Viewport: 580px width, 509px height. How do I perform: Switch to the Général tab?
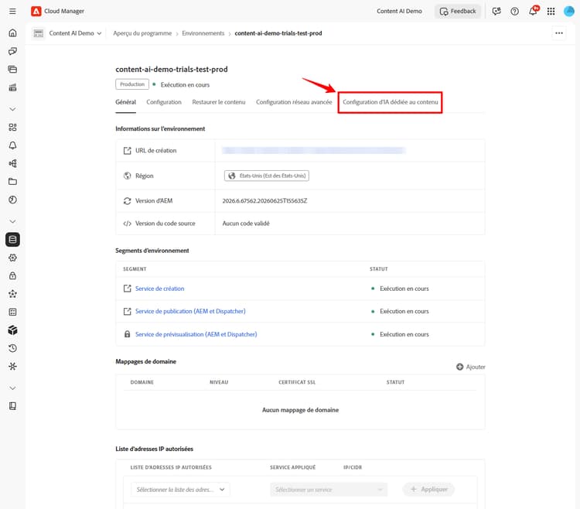coord(126,102)
